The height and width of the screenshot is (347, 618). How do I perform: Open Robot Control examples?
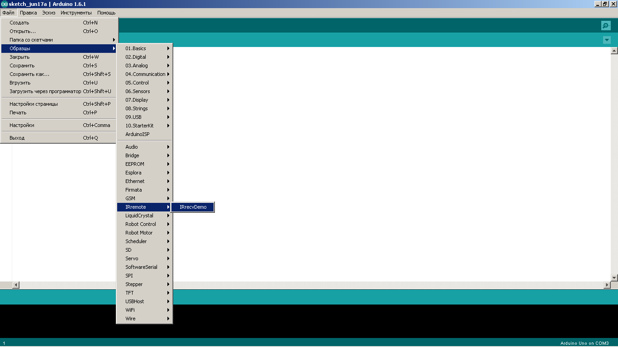pyautogui.click(x=144, y=224)
